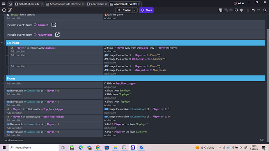The image size is (269, 151).
Task: Save the project with the save icon
Action: [9, 10]
